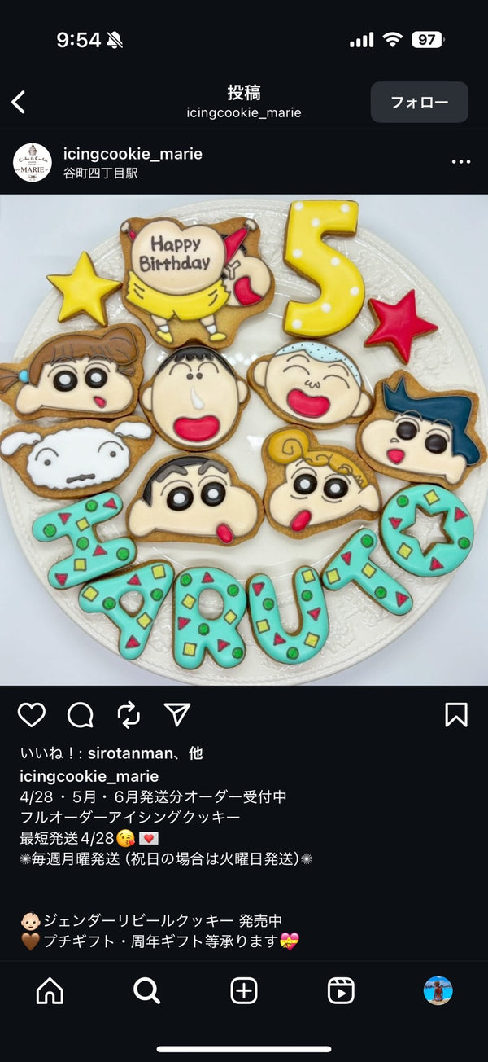View likes from sirotanman and others
Image resolution: width=488 pixels, height=1062 pixels.
(111, 754)
